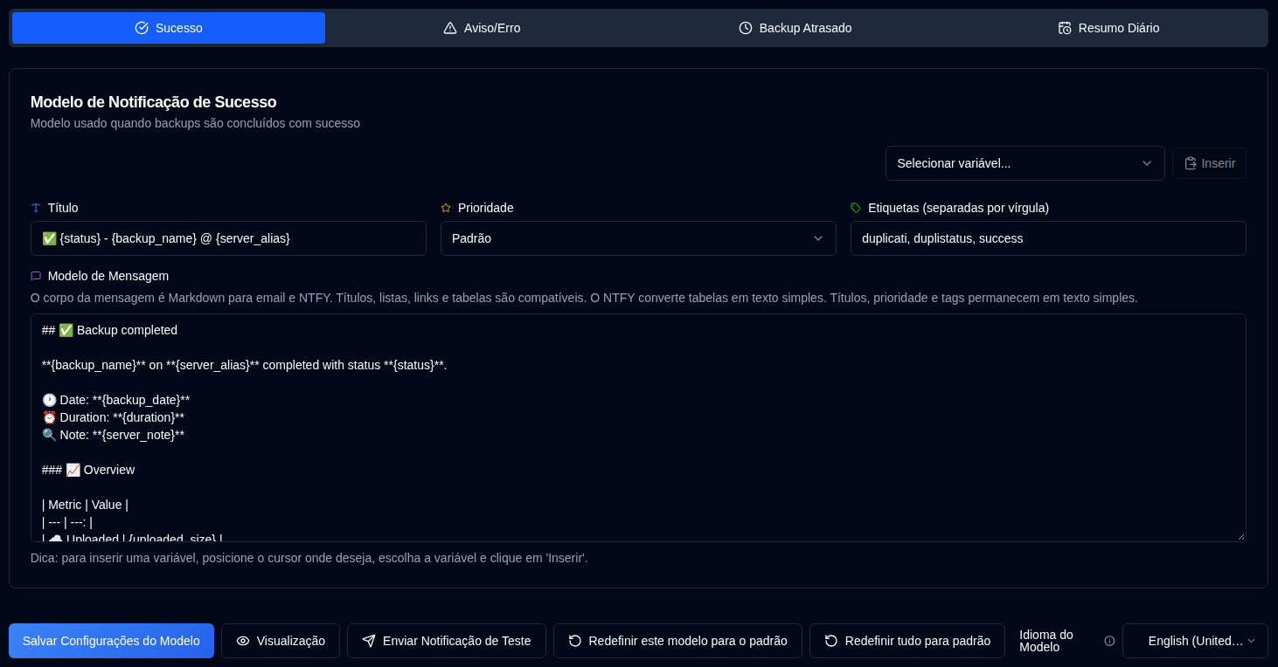Image resolution: width=1278 pixels, height=667 pixels.
Task: Click the check-circle icon on Sucesso tab
Action: point(142,28)
